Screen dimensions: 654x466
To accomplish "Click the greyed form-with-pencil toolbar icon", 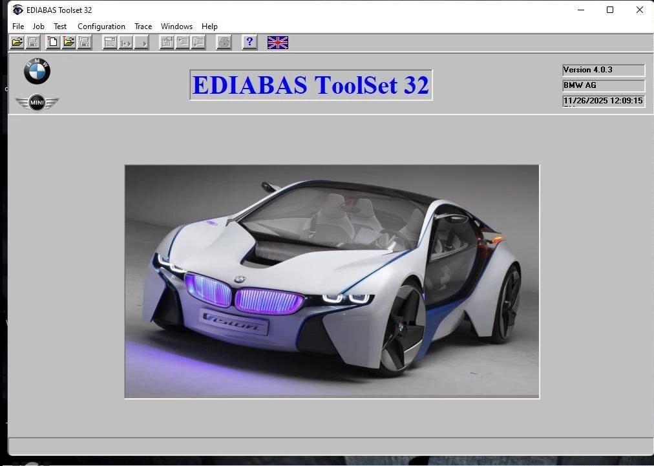I will (167, 42).
